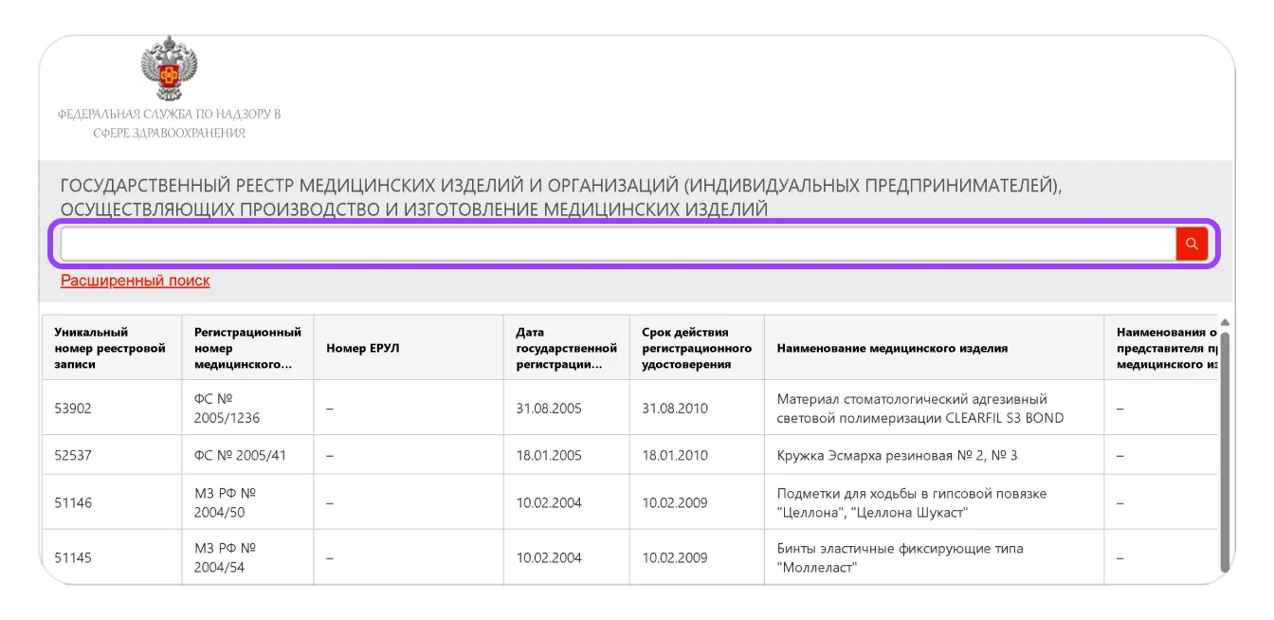1274x620 pixels.
Task: Click the Roszdravnadzor double-headed eagle emblem
Action: pos(169,69)
